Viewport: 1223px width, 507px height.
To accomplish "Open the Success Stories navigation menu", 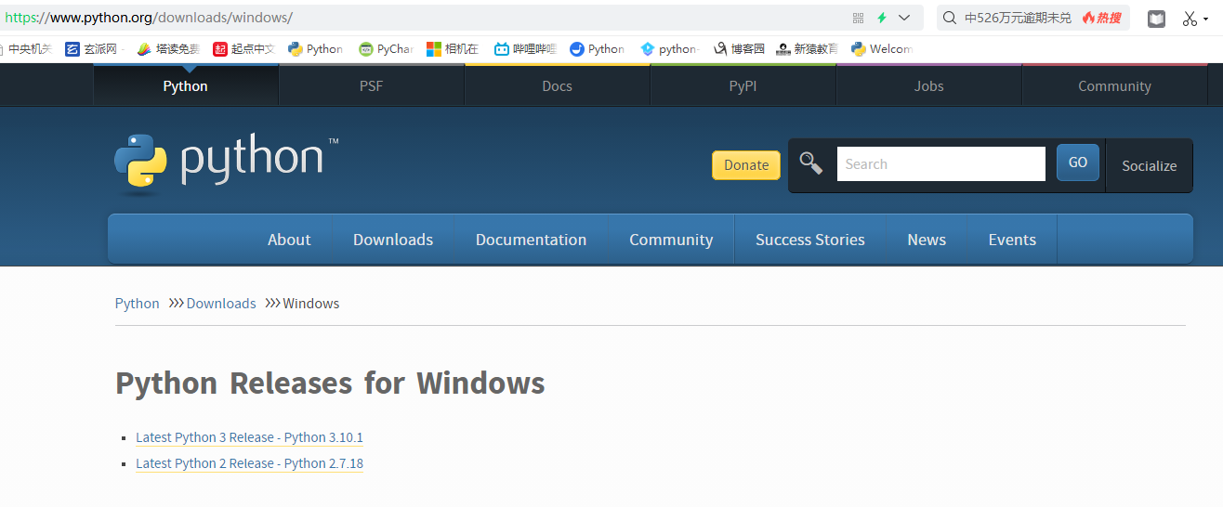I will click(810, 240).
